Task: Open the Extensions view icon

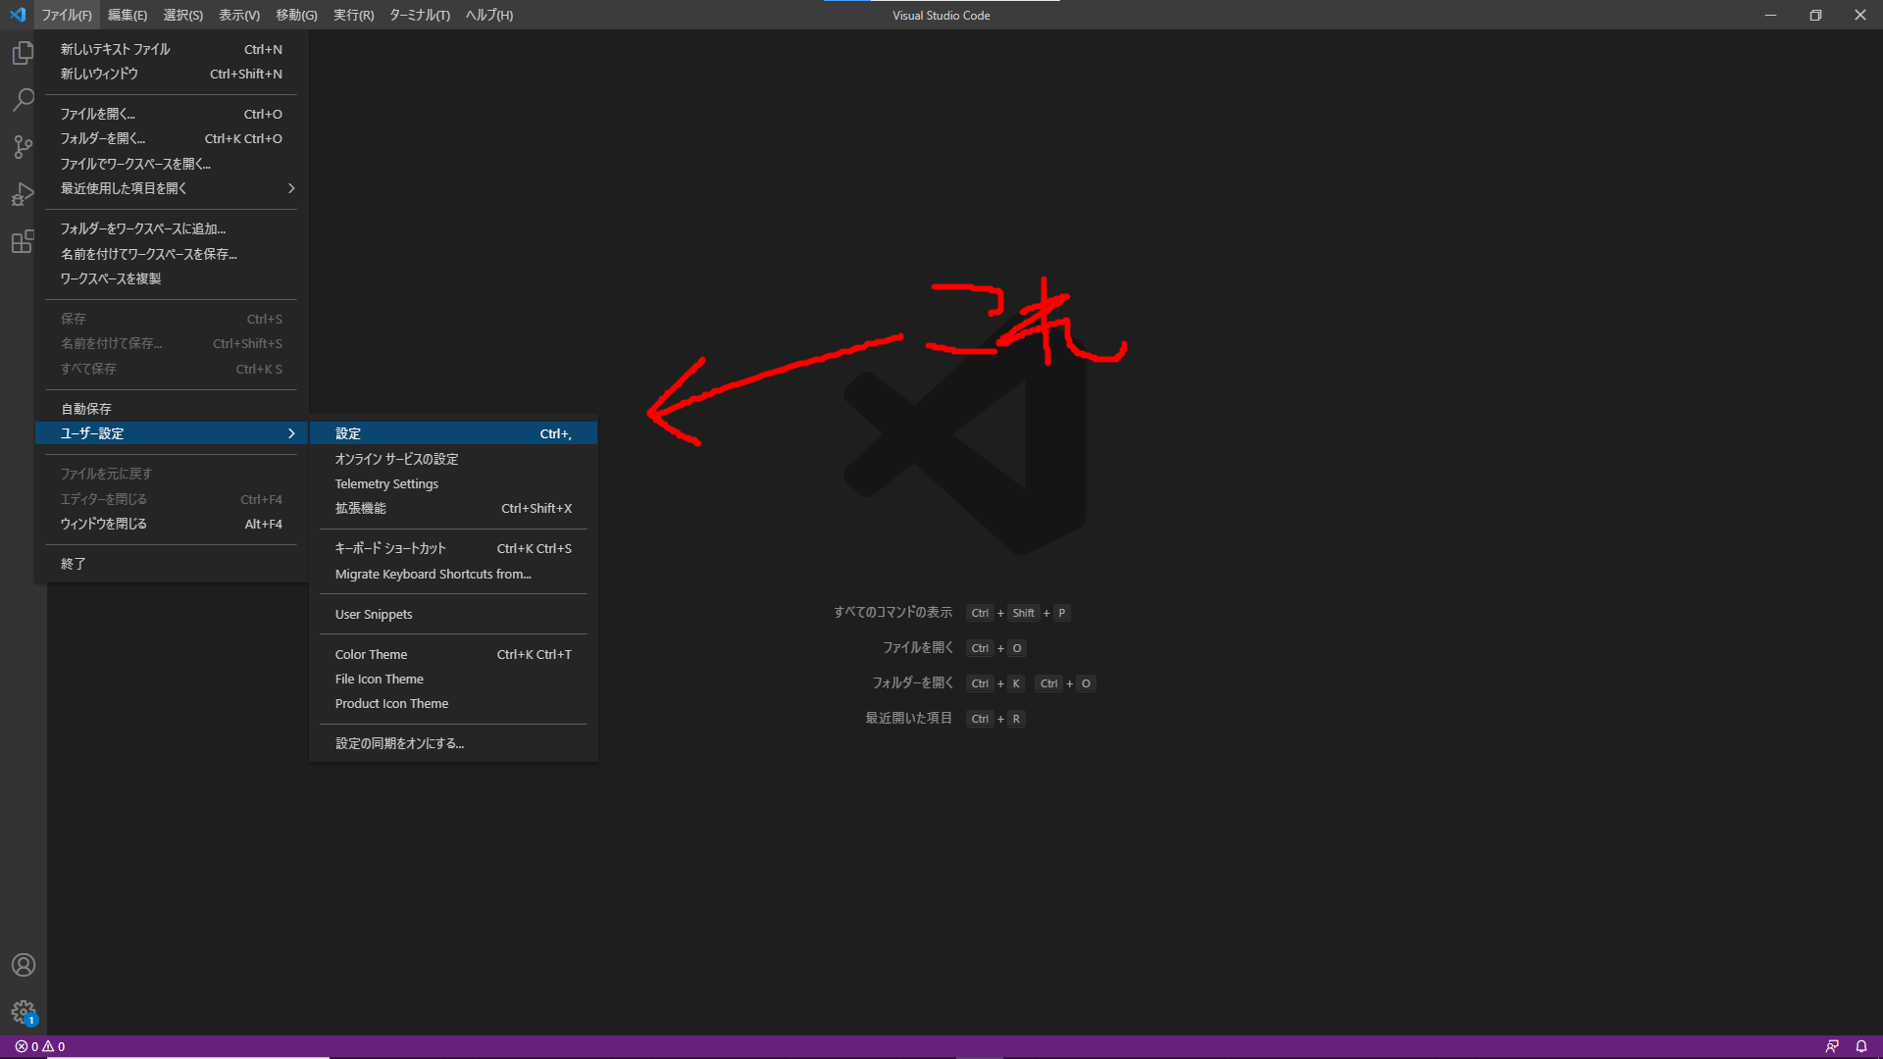Action: (x=23, y=241)
